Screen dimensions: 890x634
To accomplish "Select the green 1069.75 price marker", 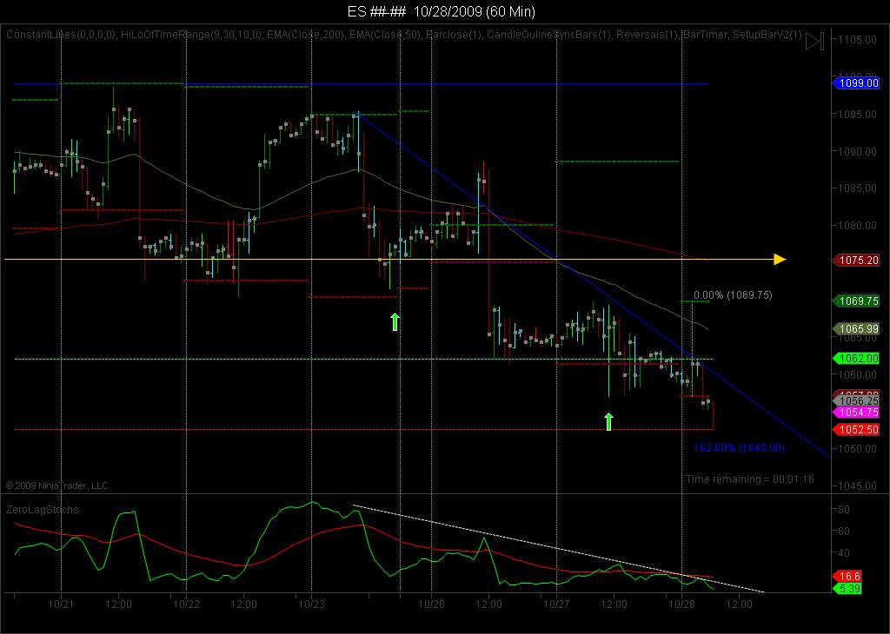I will [856, 301].
